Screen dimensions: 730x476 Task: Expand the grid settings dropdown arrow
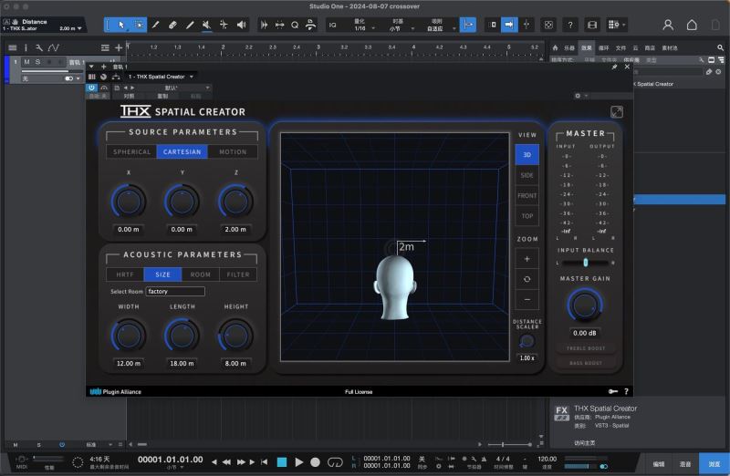624,26
